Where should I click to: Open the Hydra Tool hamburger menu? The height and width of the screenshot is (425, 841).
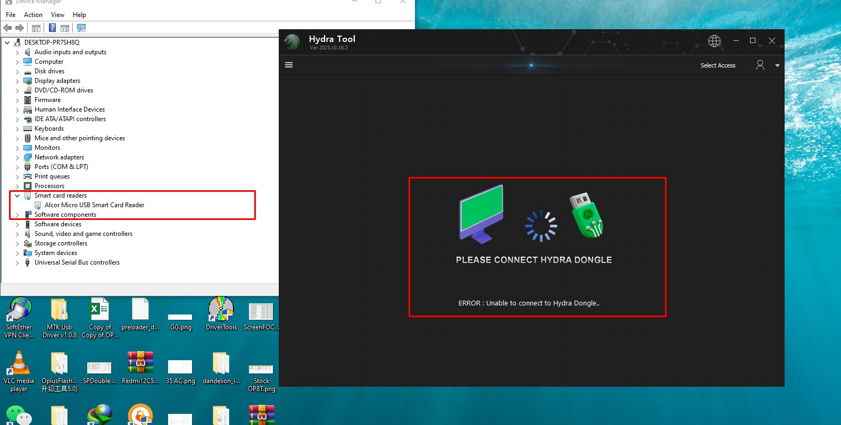click(289, 65)
